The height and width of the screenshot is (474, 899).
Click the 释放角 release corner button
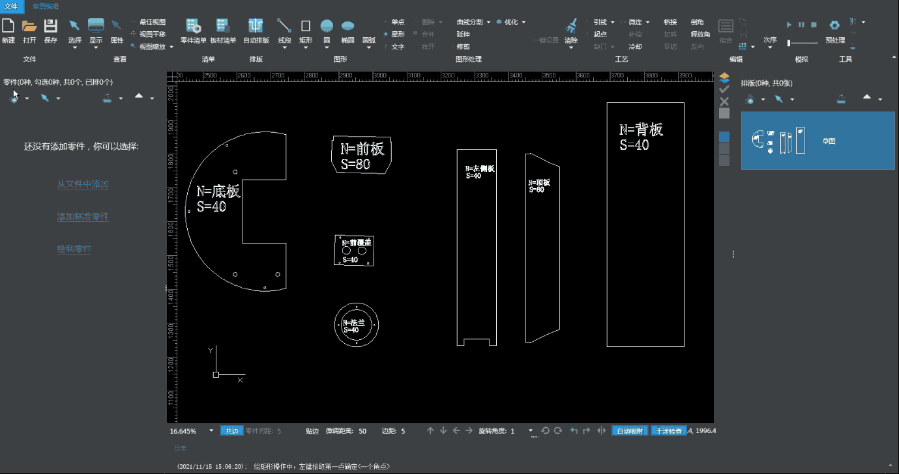700,34
